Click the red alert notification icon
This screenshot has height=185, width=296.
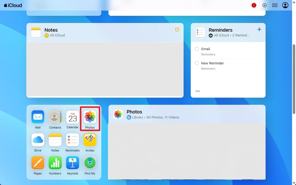coord(254,5)
